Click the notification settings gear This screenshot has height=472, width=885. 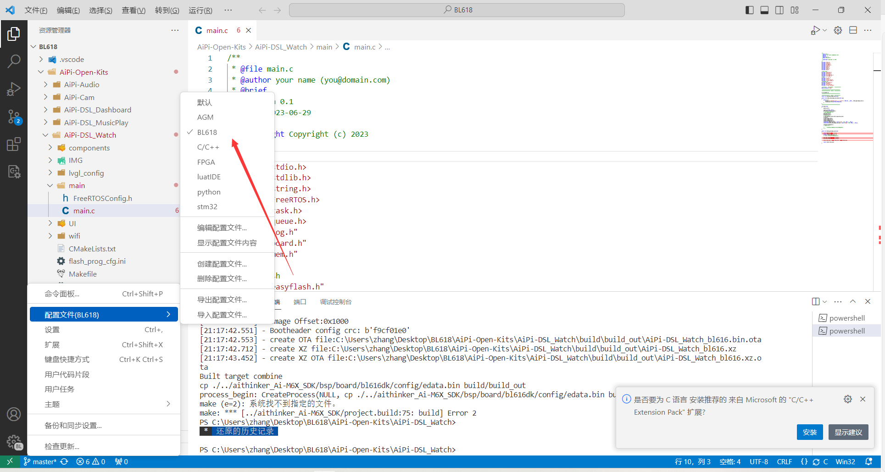(848, 399)
